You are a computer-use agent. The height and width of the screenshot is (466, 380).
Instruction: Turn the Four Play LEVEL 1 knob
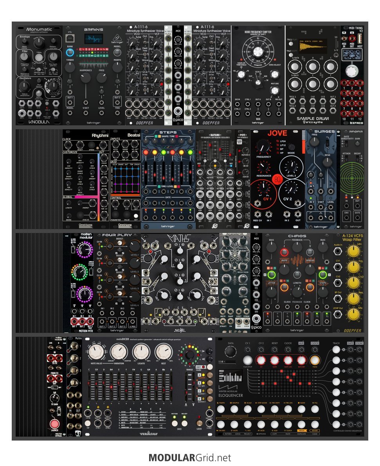coord(134,246)
